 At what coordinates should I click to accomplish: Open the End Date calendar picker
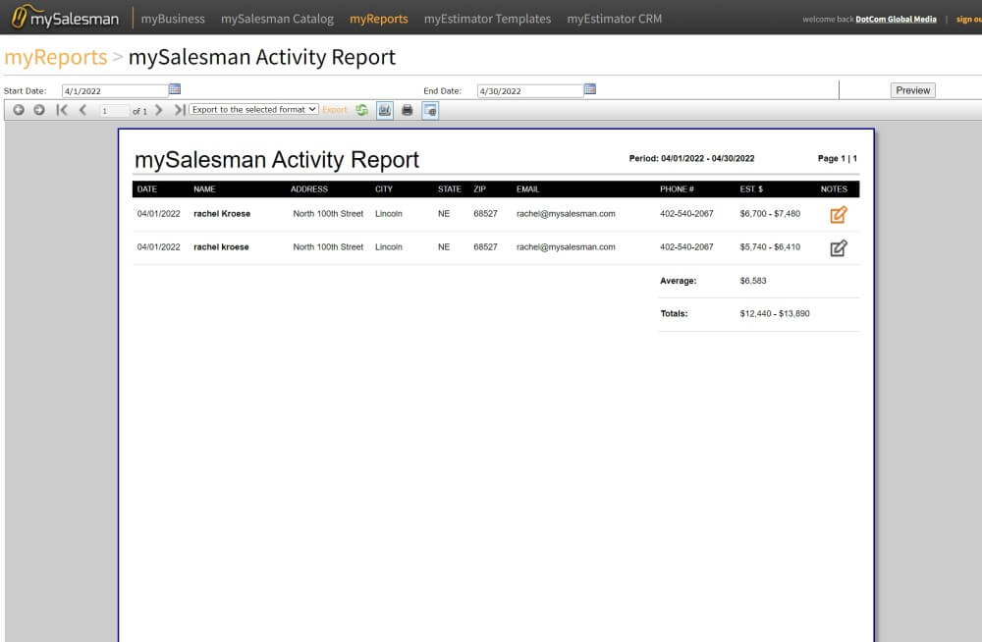590,89
